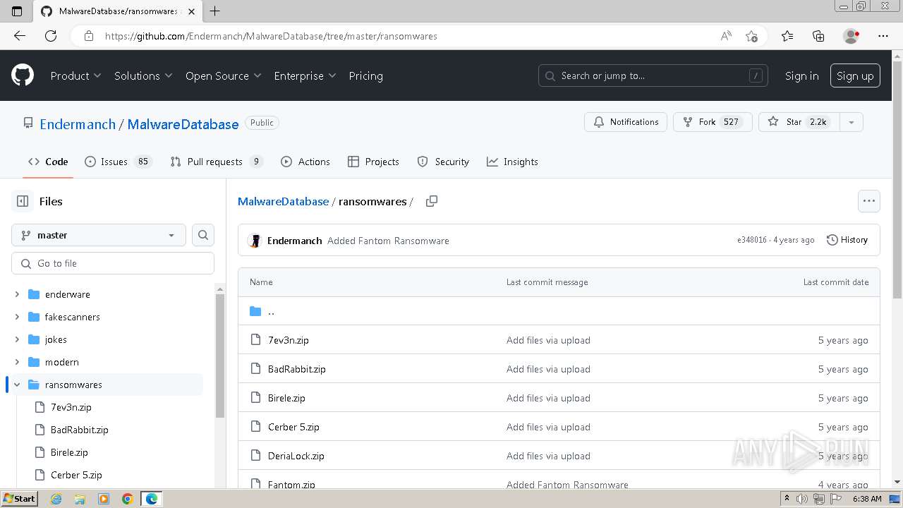The width and height of the screenshot is (903, 508).
Task: Launch Internet Explorer from taskbar
Action: (x=56, y=498)
